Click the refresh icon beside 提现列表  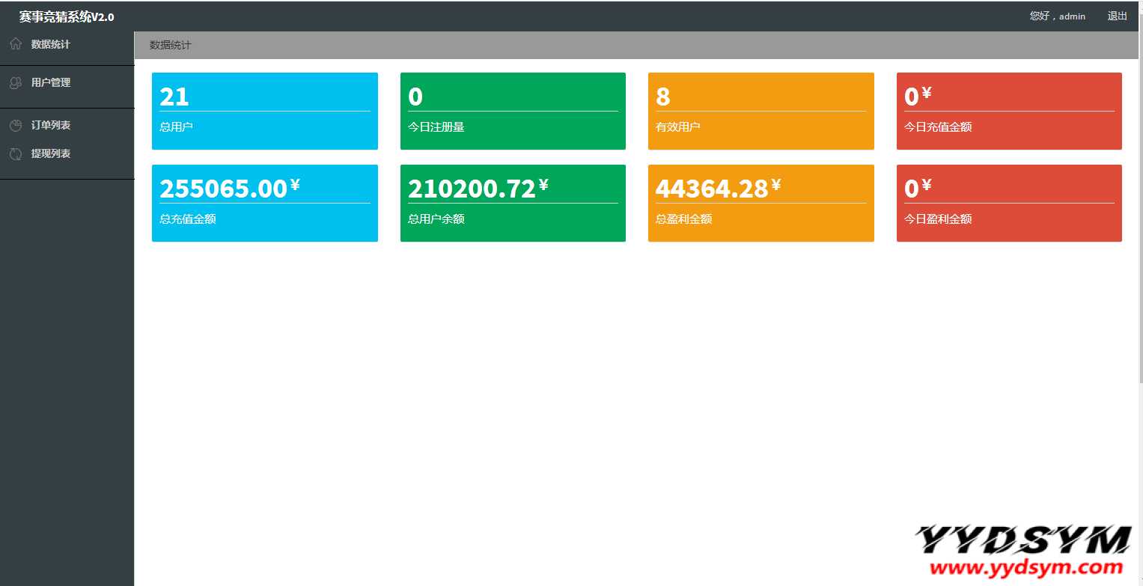click(x=15, y=154)
